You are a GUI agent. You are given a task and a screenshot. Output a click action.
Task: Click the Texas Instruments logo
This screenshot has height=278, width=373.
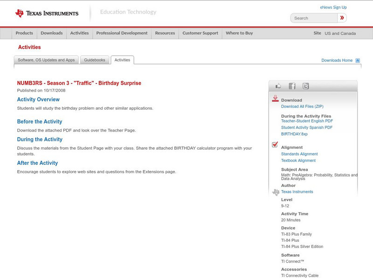click(47, 13)
